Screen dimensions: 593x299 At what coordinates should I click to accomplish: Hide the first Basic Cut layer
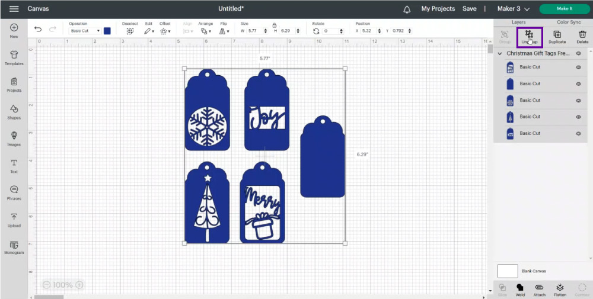(x=578, y=67)
